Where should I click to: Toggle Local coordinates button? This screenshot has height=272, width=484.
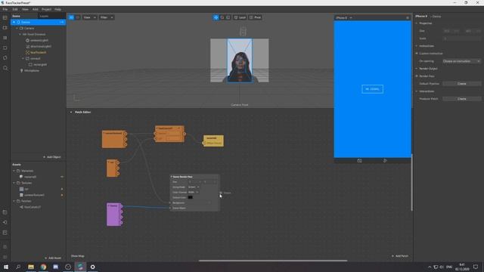pyautogui.click(x=240, y=17)
